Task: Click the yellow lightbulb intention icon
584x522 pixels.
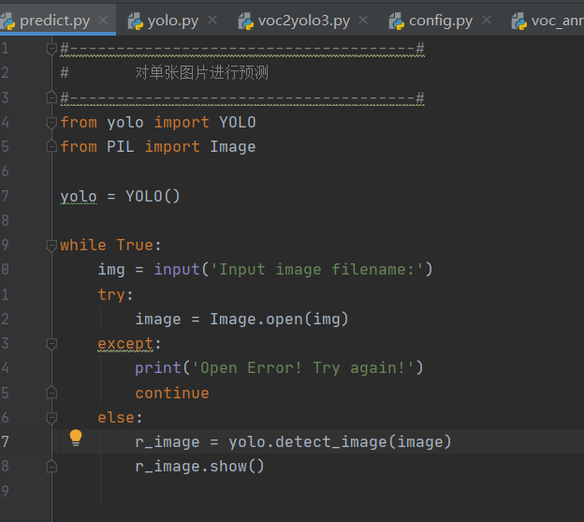Action: pos(76,438)
